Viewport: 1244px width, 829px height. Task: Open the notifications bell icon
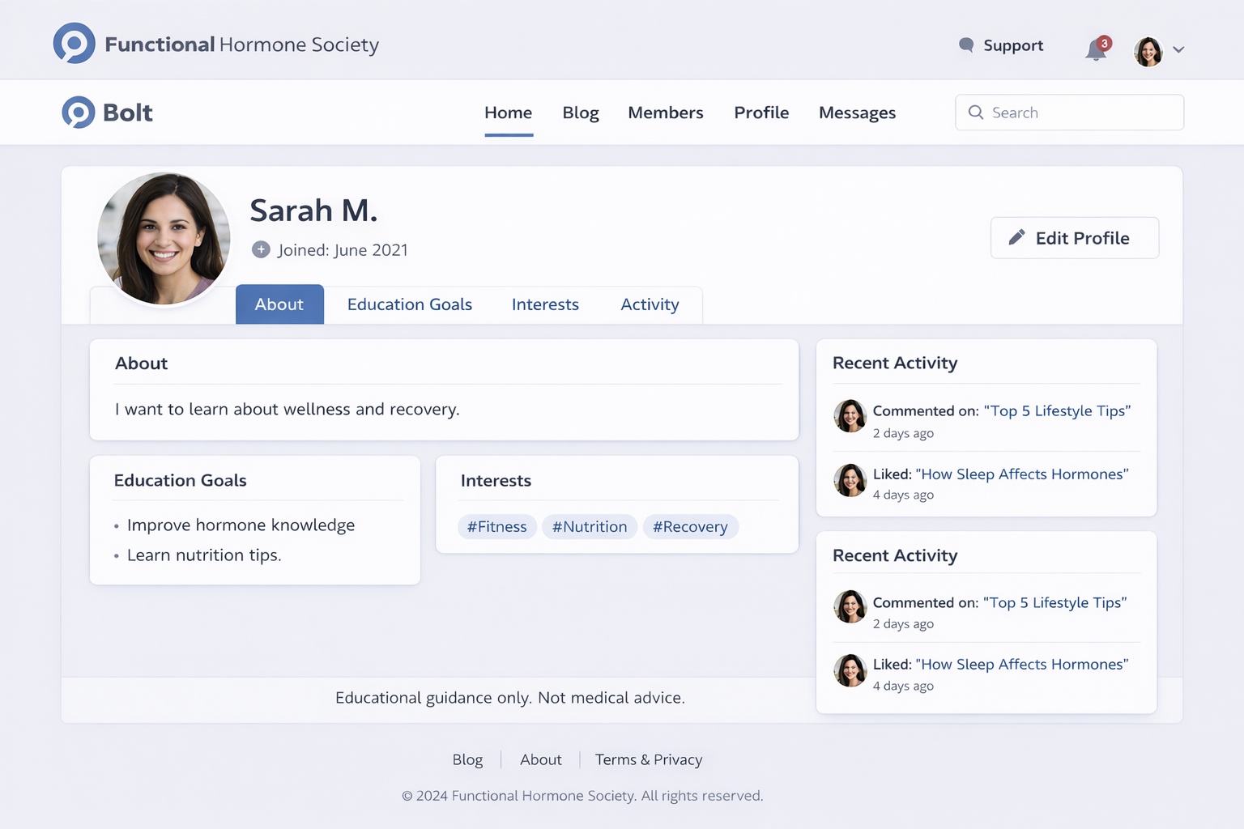pos(1096,50)
